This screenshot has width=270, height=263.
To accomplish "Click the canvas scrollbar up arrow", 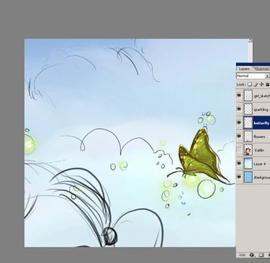I will point(251,40).
